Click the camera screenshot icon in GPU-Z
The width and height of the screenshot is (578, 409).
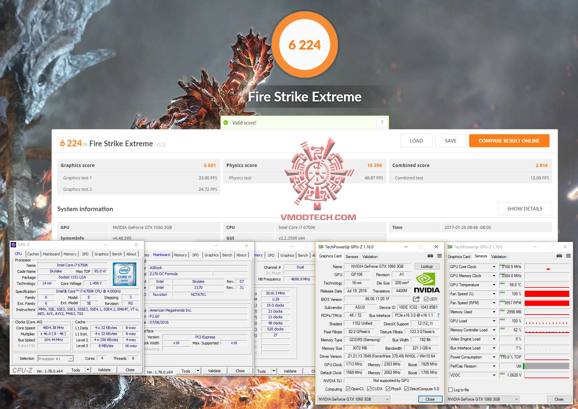(x=431, y=256)
